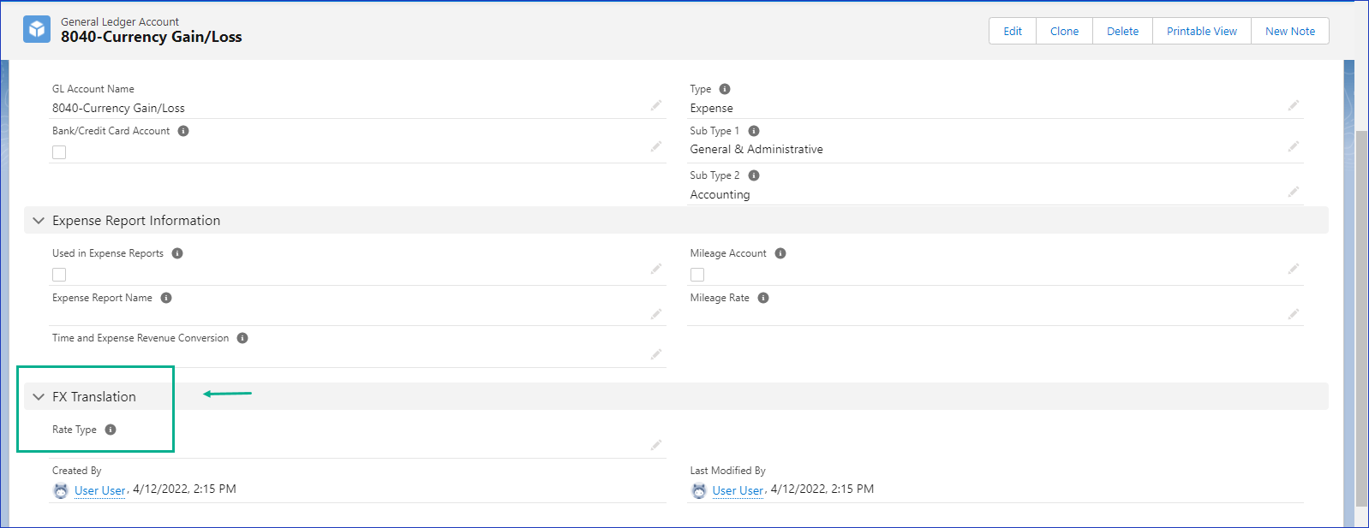Click the info icon next to Time and Expense Revenue Conversion
Viewport: 1369px width, 528px height.
click(242, 338)
